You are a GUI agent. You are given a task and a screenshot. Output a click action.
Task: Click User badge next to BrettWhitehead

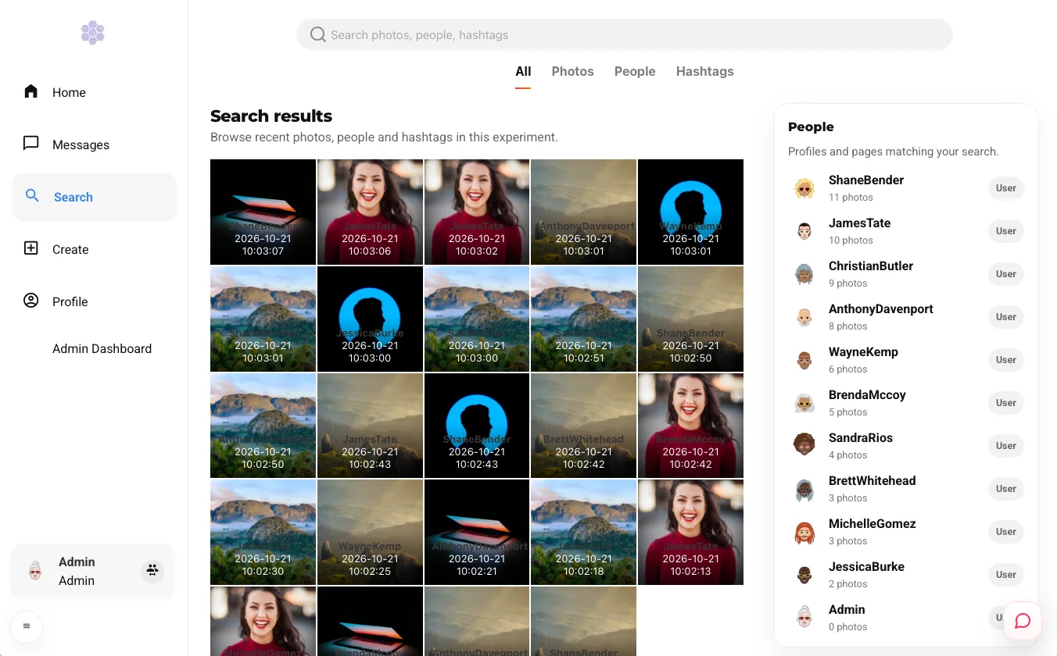pyautogui.click(x=1006, y=489)
